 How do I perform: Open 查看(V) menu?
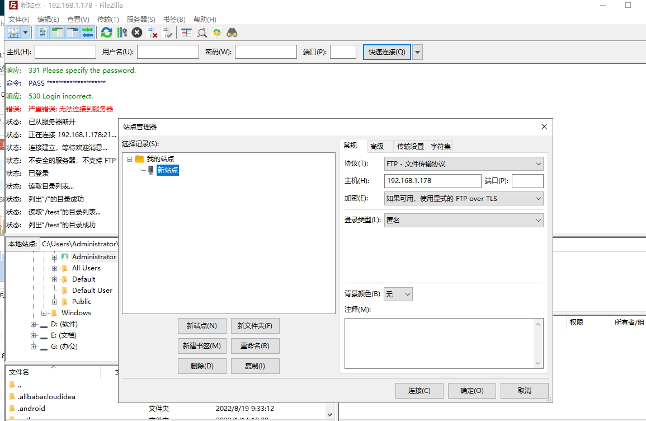click(78, 20)
